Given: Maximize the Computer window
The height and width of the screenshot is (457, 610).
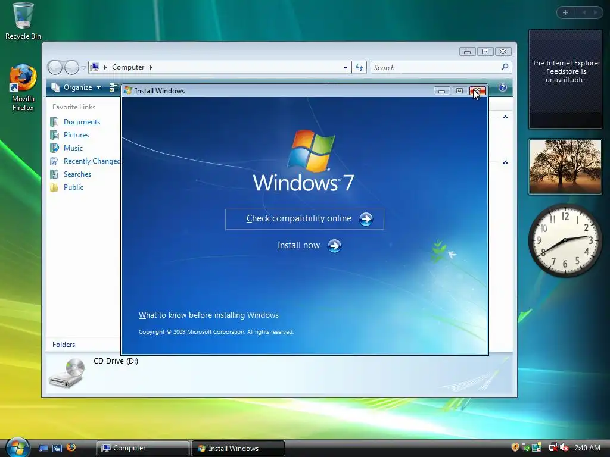Looking at the screenshot, I should (x=485, y=52).
